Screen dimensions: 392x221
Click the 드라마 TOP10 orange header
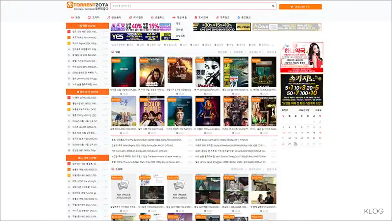[x=87, y=158]
